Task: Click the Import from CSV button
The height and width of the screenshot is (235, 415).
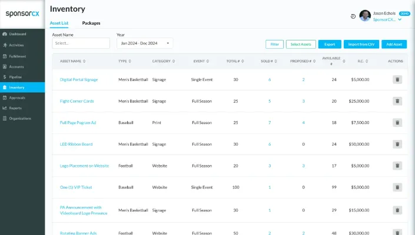Action: [x=361, y=44]
